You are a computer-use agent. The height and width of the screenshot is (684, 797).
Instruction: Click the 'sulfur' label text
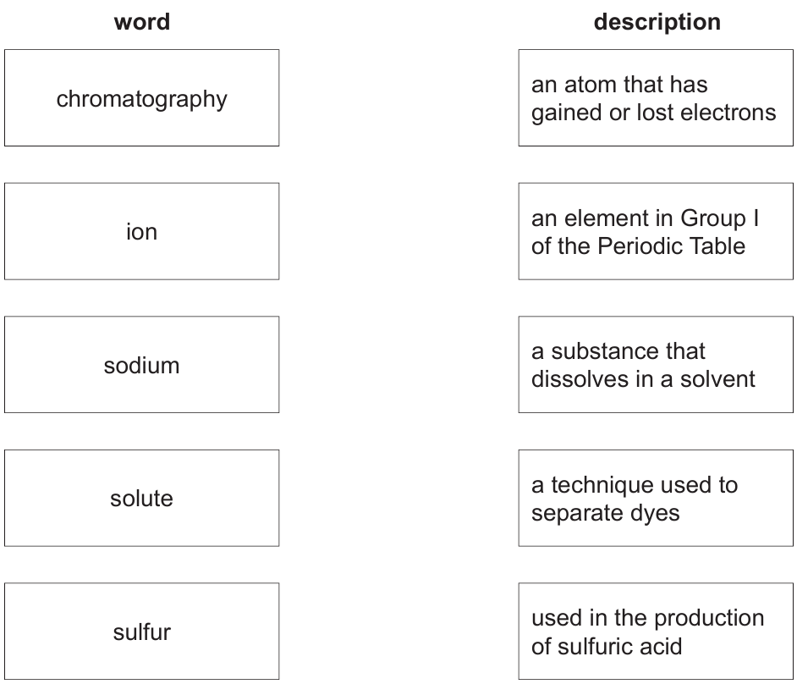pos(142,632)
